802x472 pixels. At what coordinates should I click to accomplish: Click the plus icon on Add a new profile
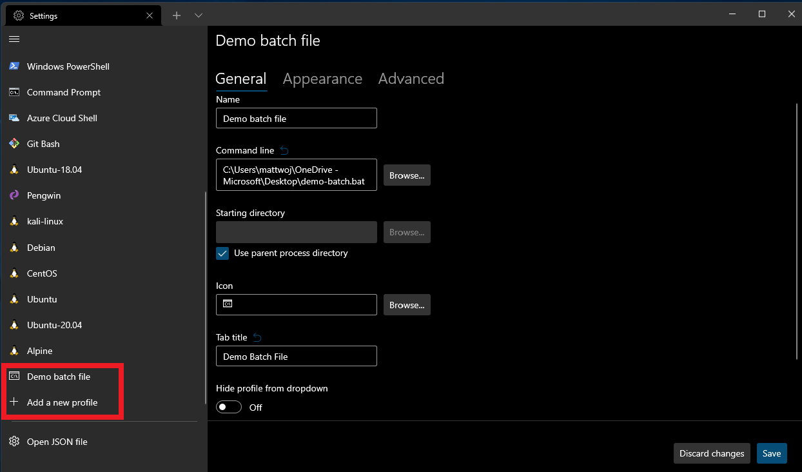point(14,402)
